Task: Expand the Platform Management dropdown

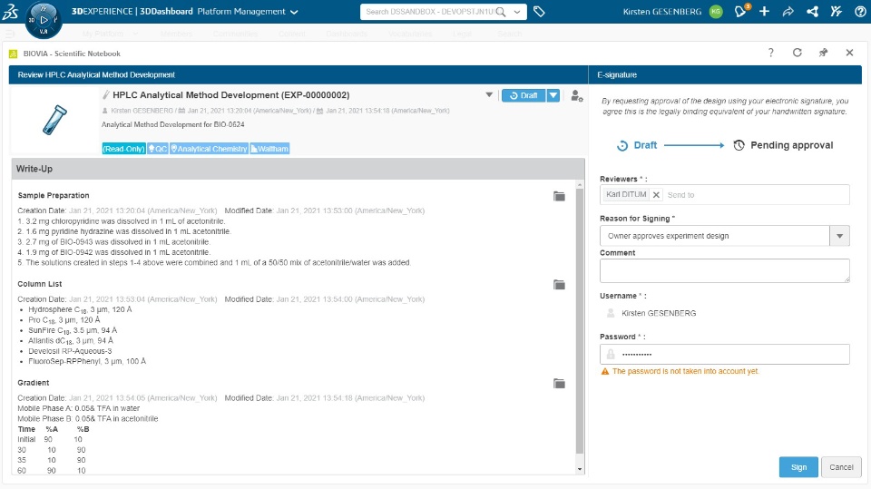Action: [x=294, y=13]
